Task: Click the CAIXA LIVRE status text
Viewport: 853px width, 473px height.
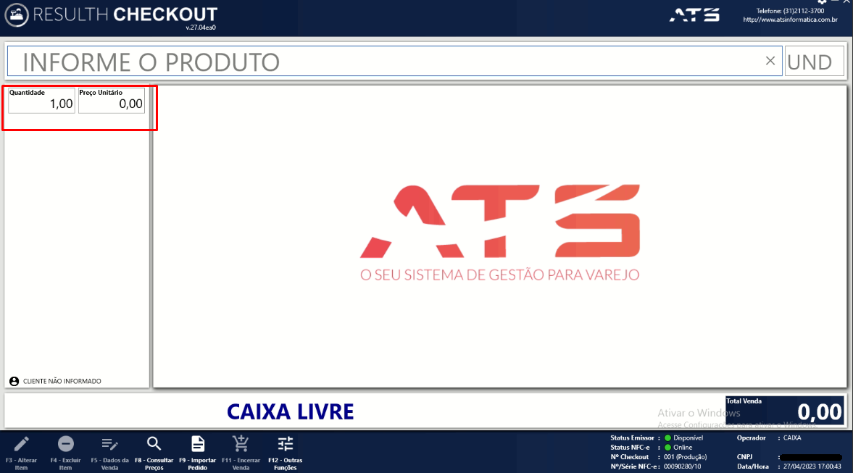Action: [x=290, y=411]
